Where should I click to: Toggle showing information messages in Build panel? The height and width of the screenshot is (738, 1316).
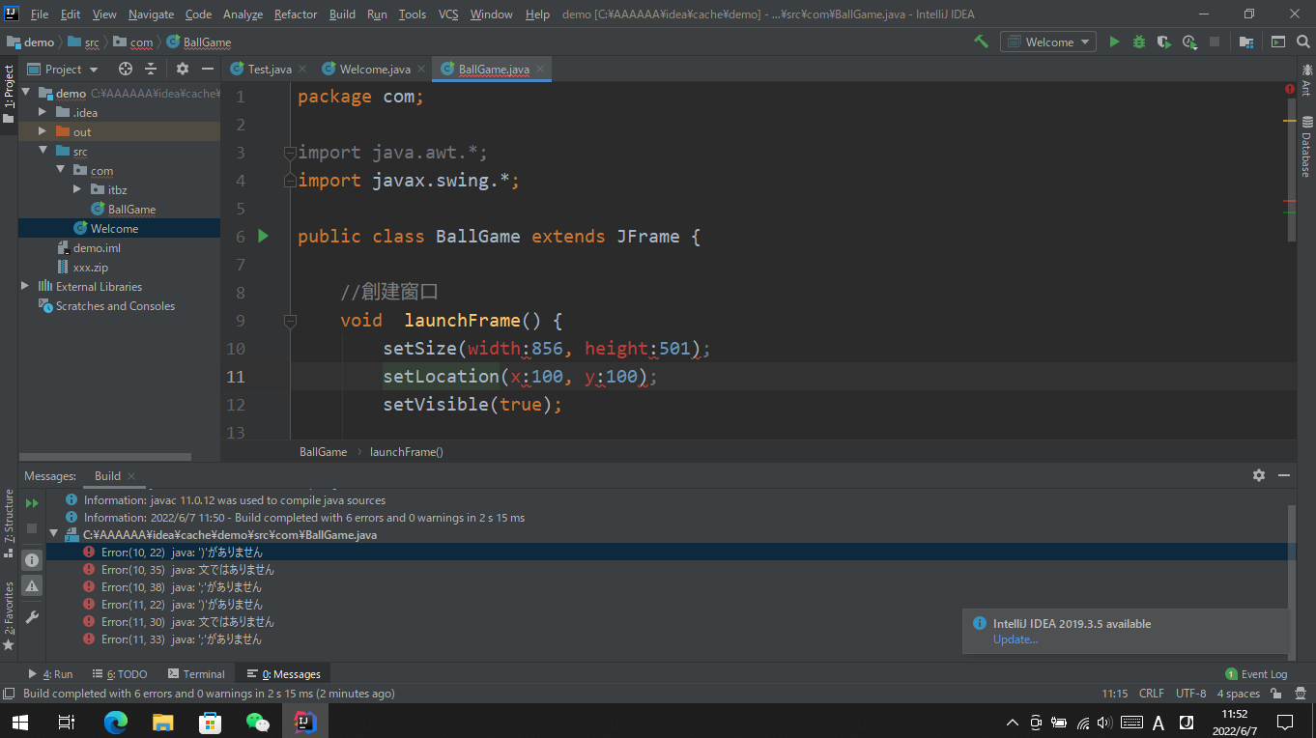32,560
